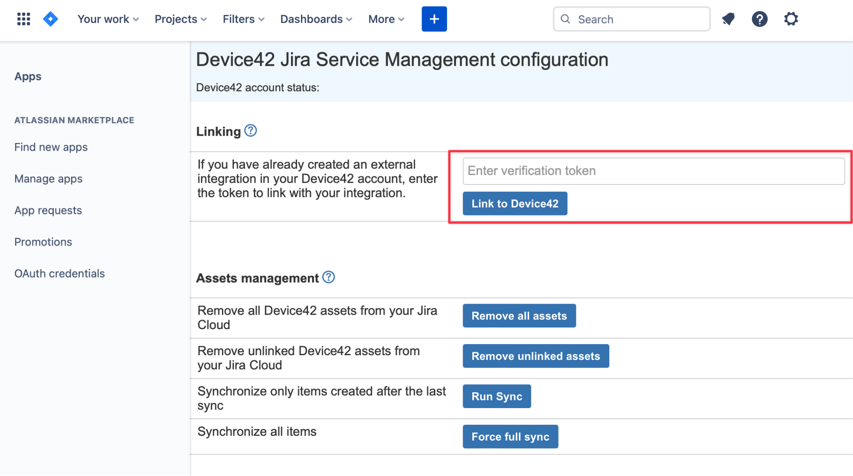Open notifications via the bell icon
The height and width of the screenshot is (476, 853).
pos(728,19)
